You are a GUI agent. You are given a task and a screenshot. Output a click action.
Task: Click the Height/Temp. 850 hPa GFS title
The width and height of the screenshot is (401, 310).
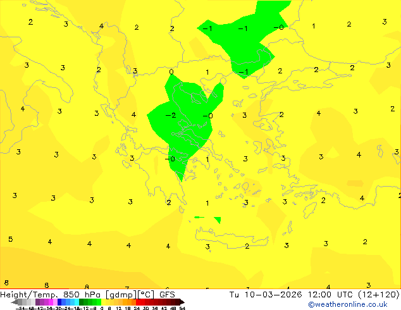[x=87, y=295]
